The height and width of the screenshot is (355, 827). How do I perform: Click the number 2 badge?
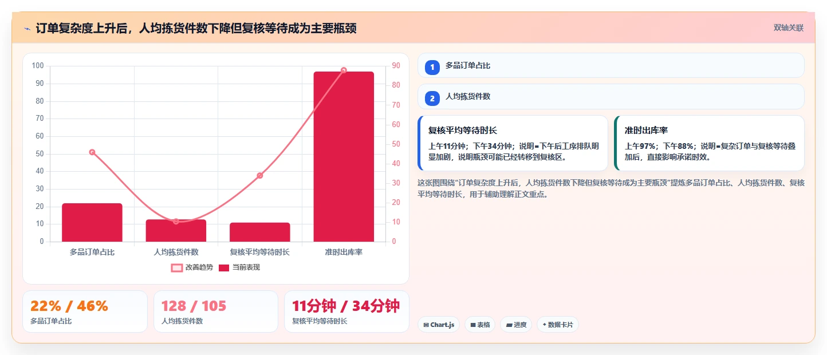(x=432, y=98)
